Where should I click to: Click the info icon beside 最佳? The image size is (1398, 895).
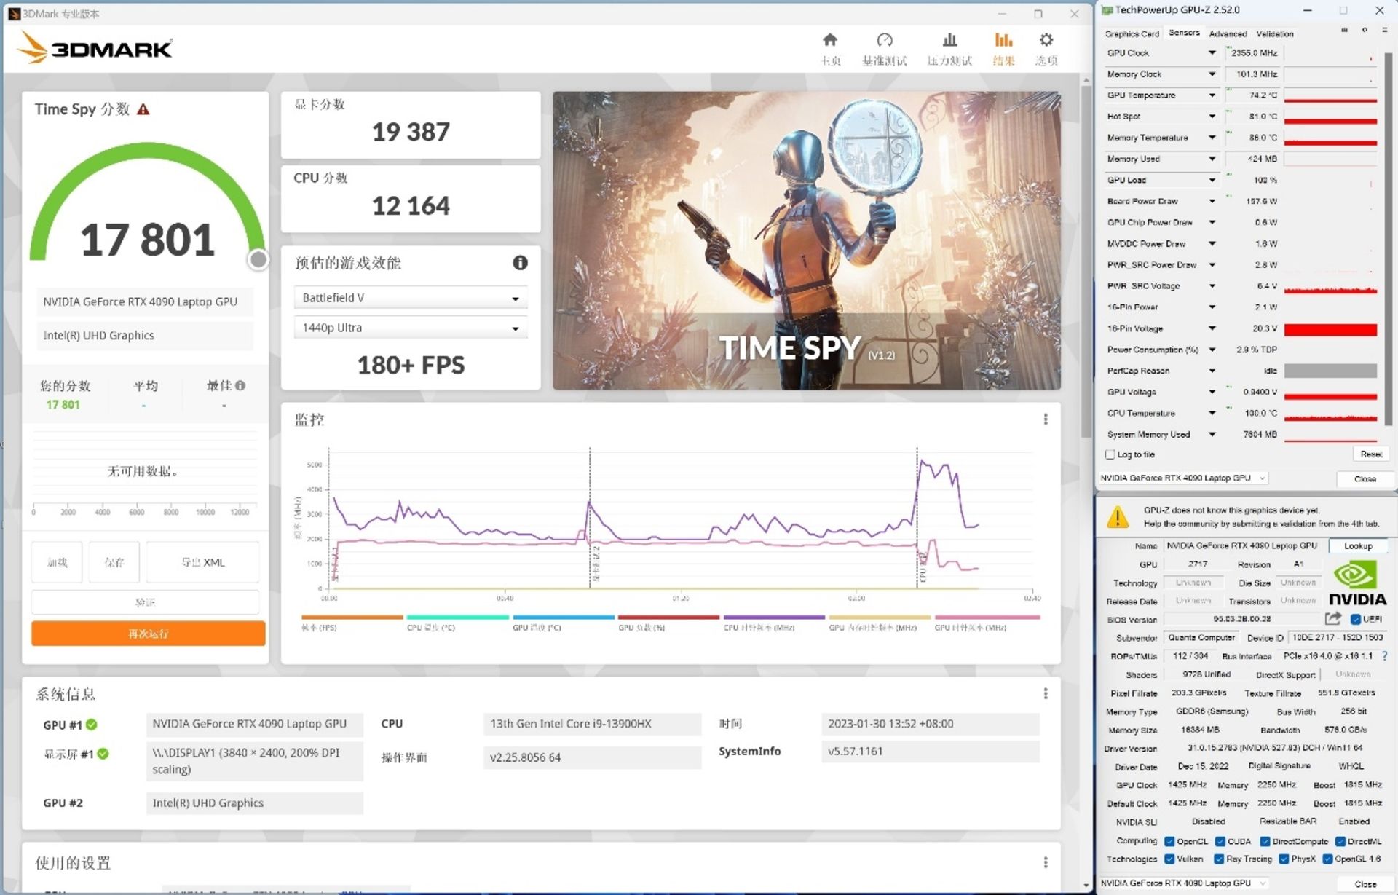[240, 385]
